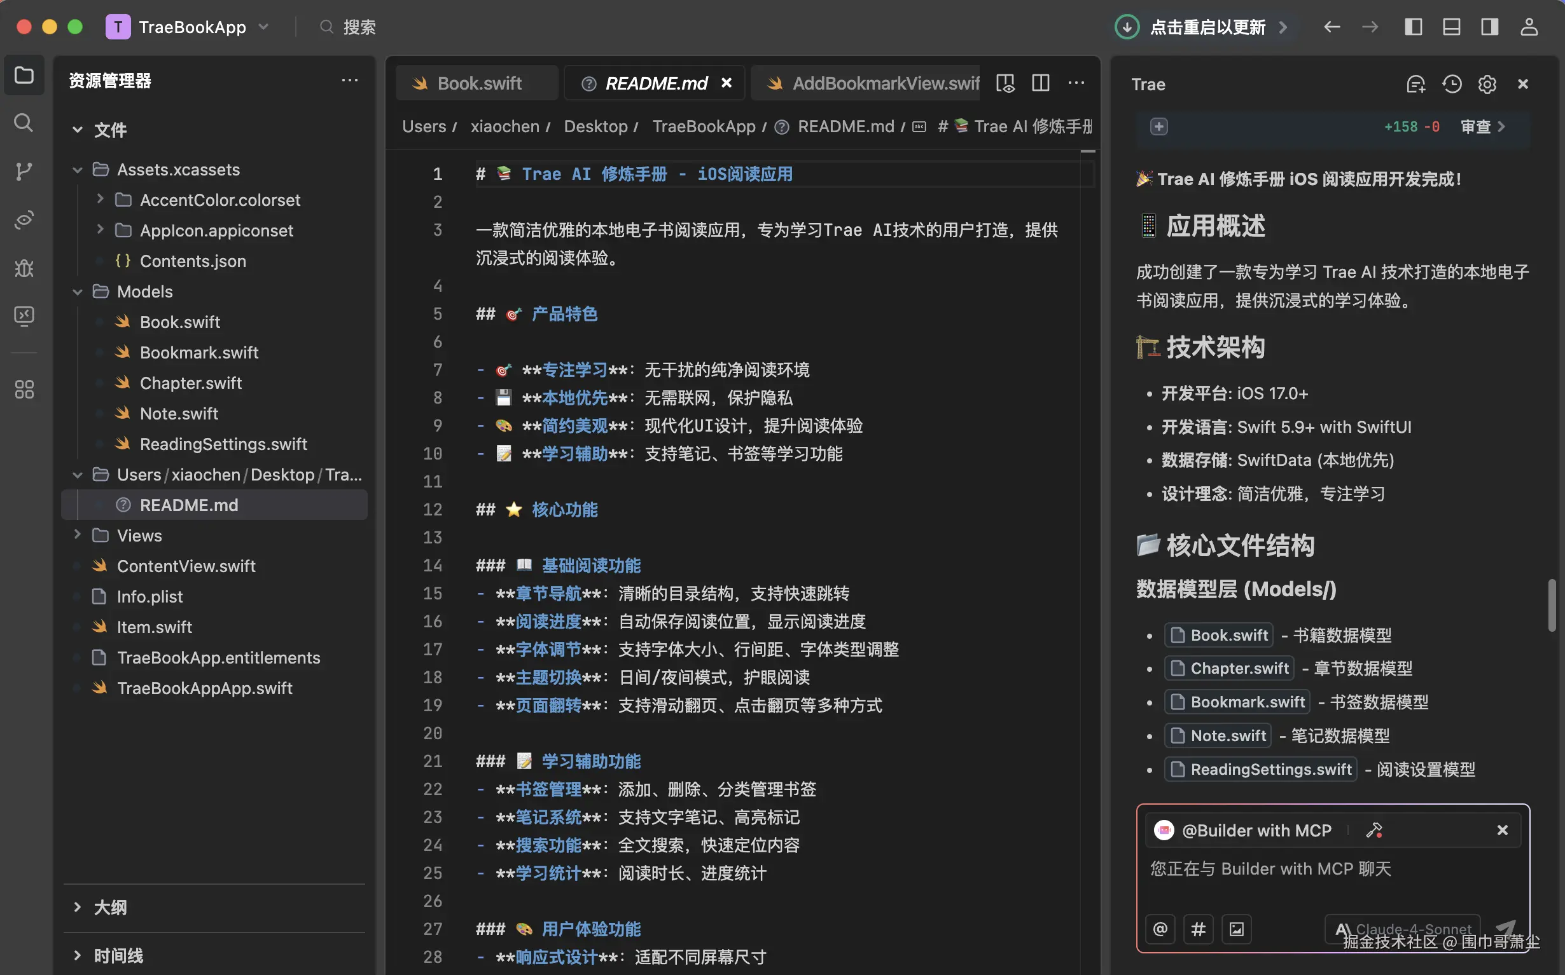Click TraeBookApp breadcrumb segment
Image resolution: width=1565 pixels, height=975 pixels.
pyautogui.click(x=704, y=126)
